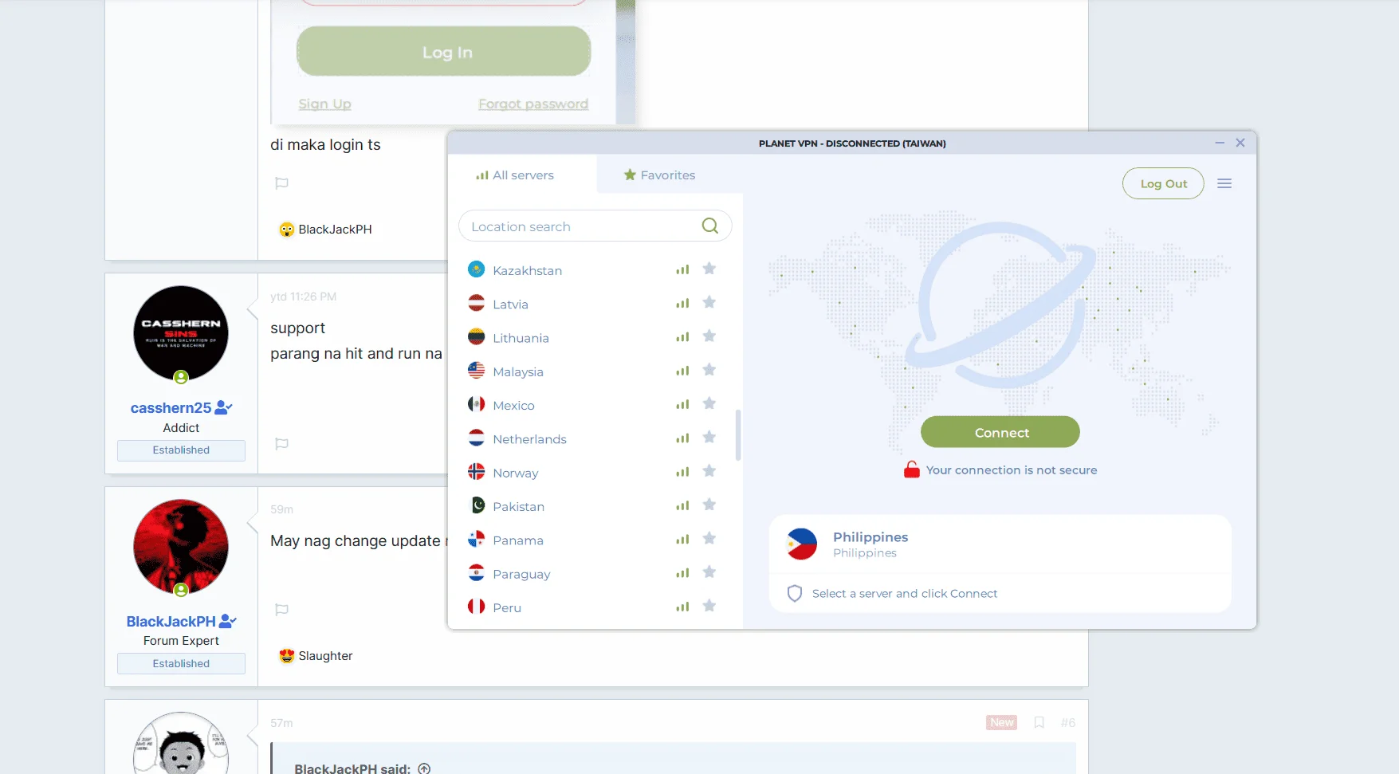Screen dimensions: 1399x774
Task: Log out of Planet VPN
Action: (x=1163, y=183)
